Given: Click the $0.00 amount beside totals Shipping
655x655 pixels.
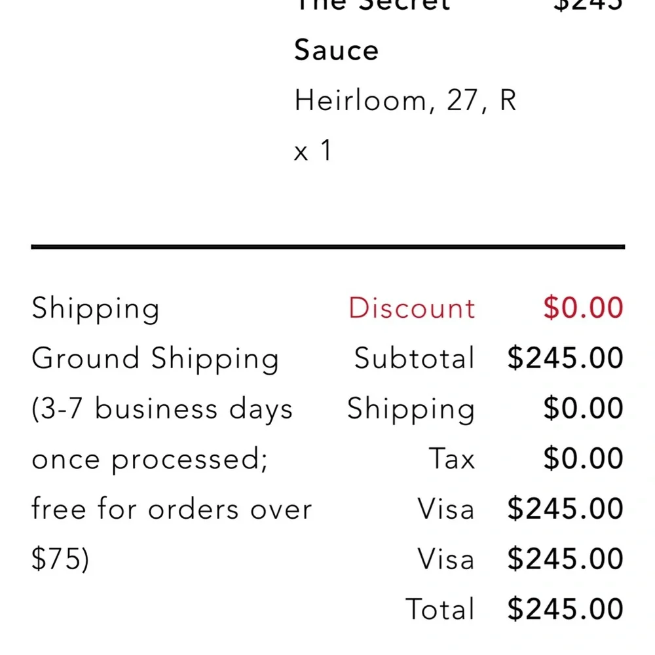Looking at the screenshot, I should click(x=583, y=409).
